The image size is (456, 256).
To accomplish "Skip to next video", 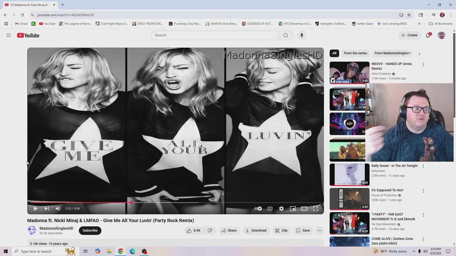I will pos(47,209).
